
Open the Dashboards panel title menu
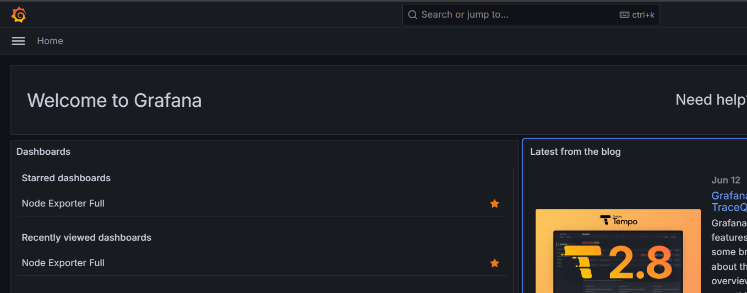(43, 151)
